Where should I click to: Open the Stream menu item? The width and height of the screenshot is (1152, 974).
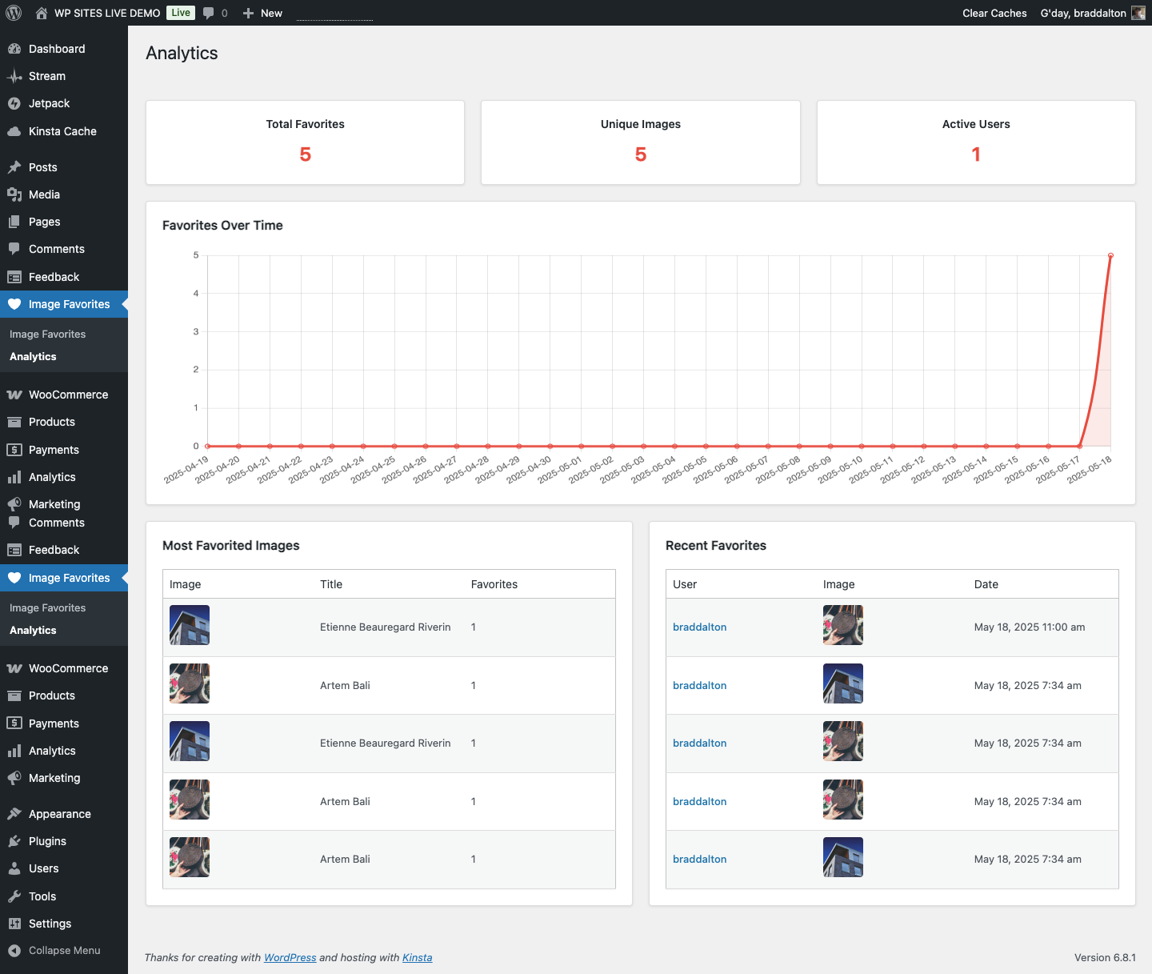pos(47,76)
